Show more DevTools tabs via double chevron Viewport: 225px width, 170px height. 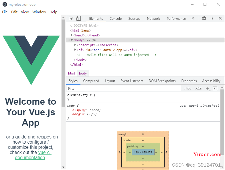193,18
